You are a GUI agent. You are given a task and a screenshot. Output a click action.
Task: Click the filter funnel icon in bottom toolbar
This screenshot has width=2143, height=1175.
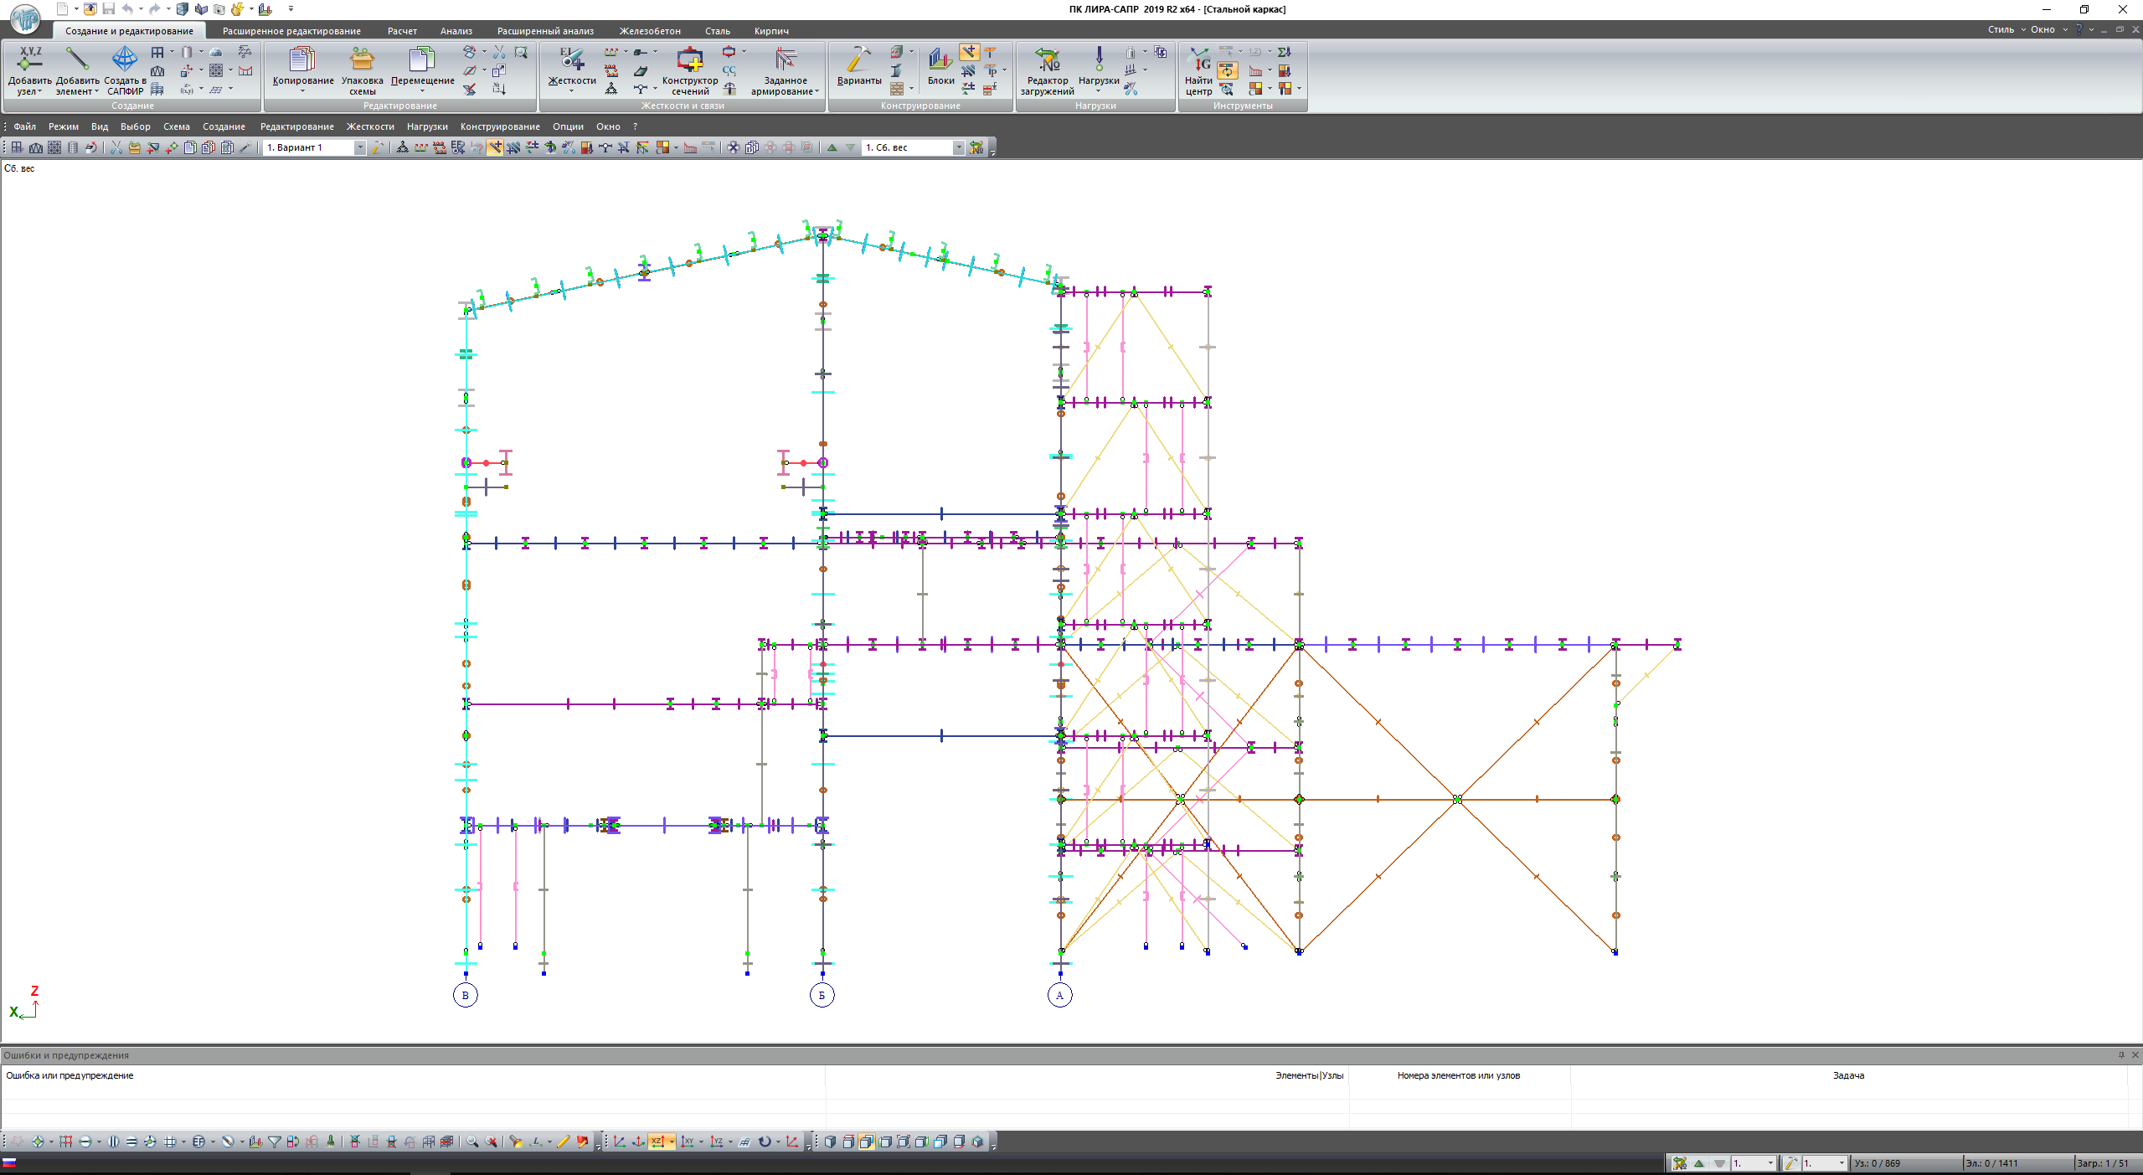coord(275,1142)
